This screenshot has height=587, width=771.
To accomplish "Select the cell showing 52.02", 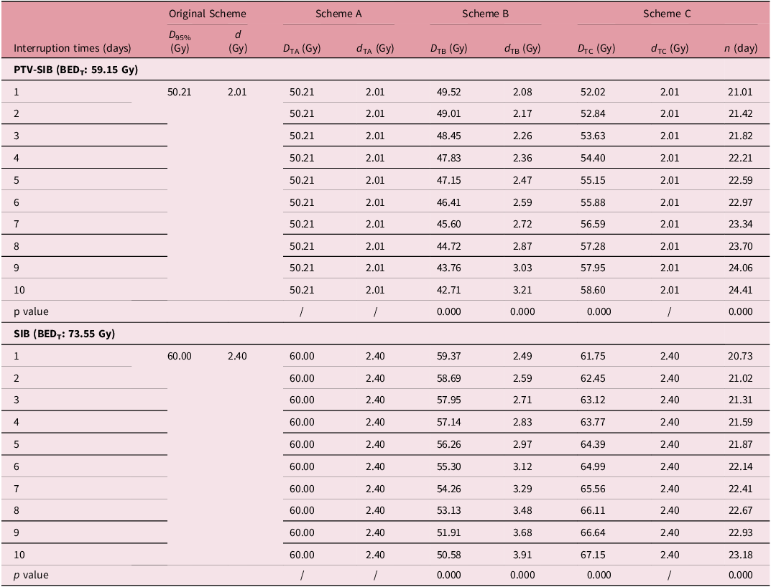I will click(595, 92).
